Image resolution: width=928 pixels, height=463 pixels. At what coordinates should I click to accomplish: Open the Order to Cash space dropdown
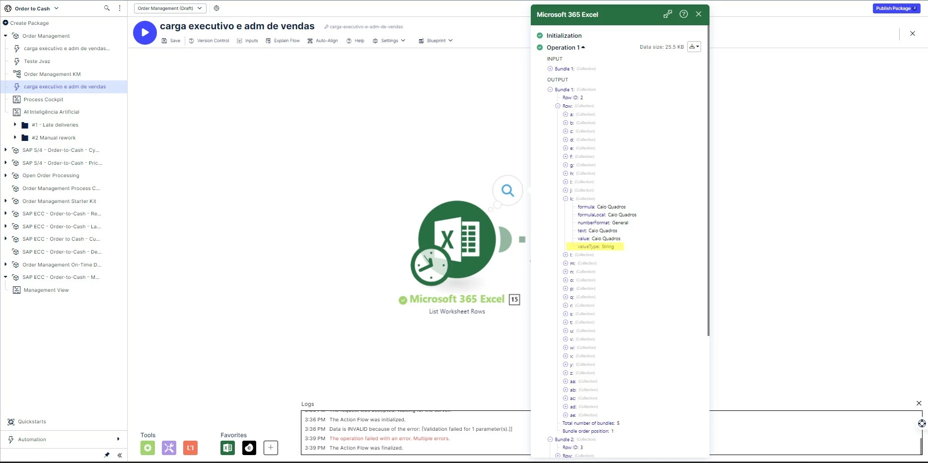pyautogui.click(x=56, y=8)
